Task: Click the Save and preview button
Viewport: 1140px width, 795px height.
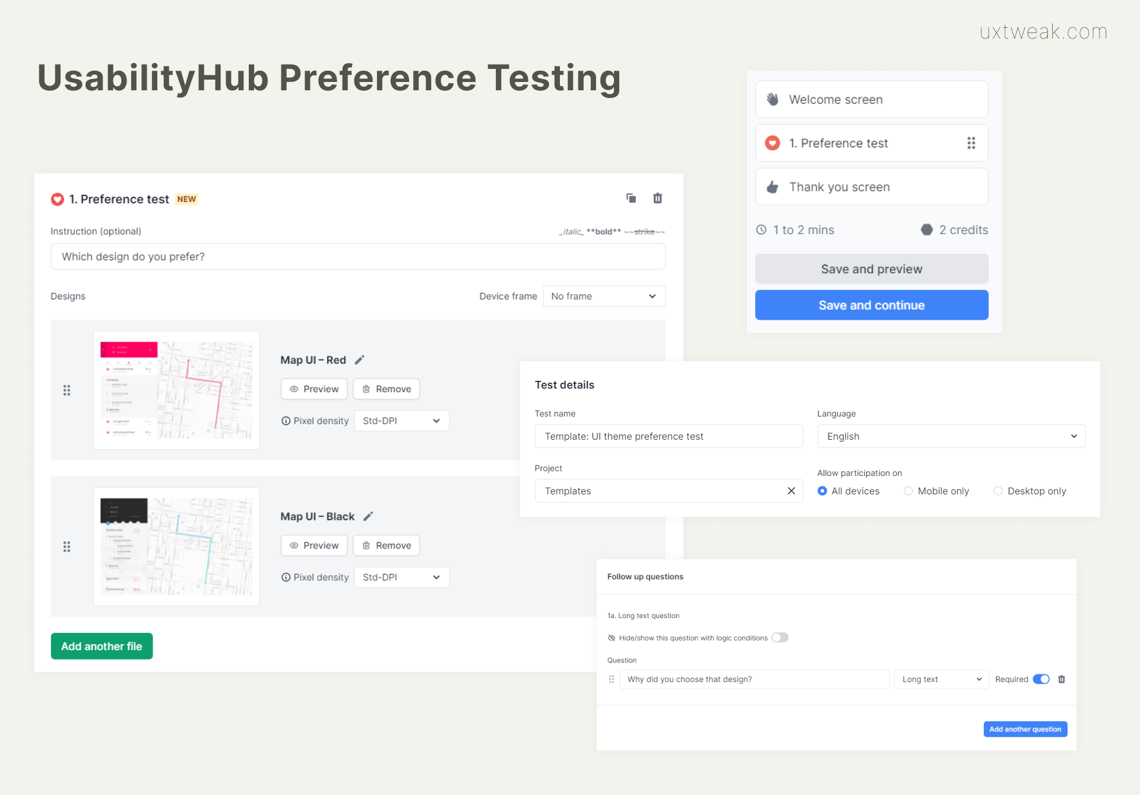Action: click(x=872, y=269)
